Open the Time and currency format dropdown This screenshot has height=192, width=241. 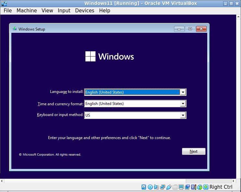coord(183,104)
